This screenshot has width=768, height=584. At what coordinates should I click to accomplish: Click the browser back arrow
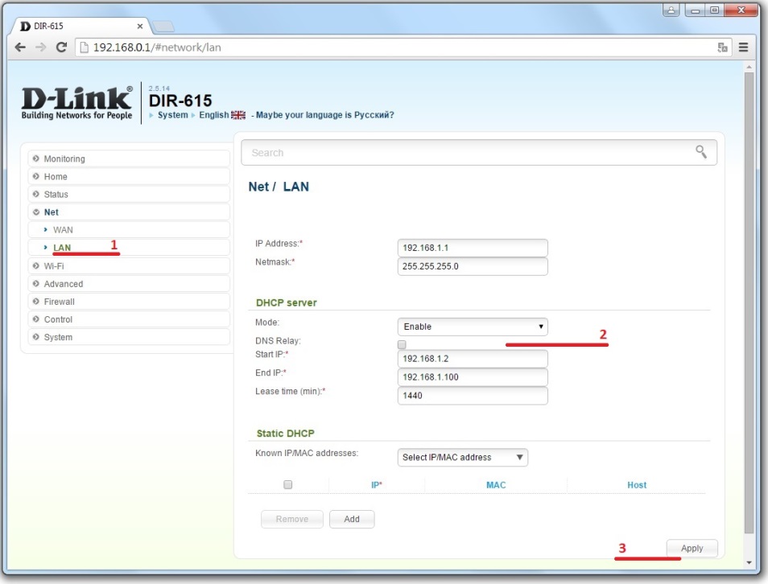pyautogui.click(x=20, y=47)
